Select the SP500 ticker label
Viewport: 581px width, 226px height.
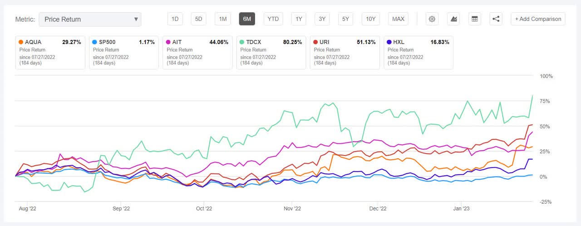(108, 42)
